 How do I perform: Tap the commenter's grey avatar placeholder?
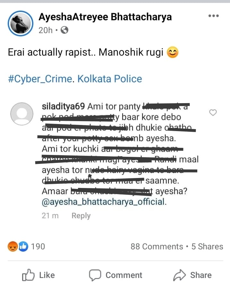click(x=22, y=114)
